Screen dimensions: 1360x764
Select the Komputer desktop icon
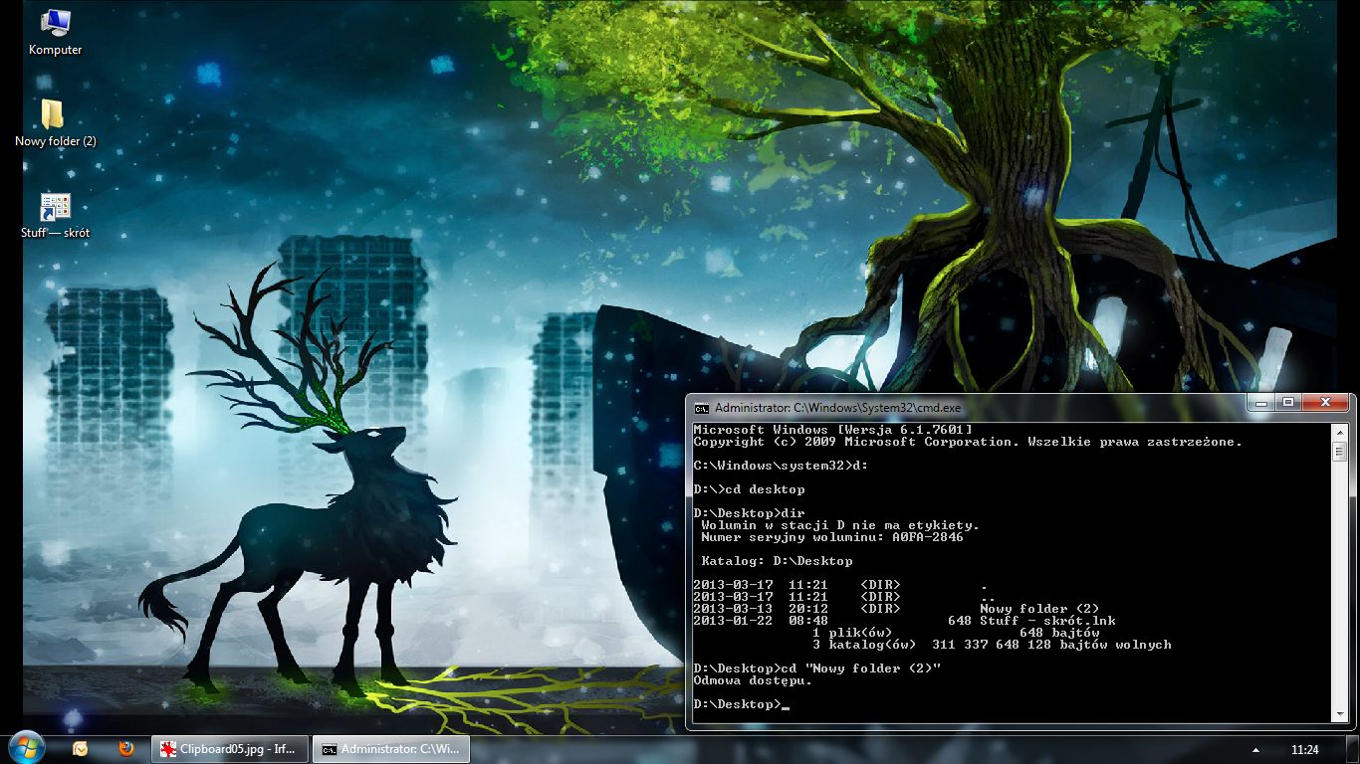55,32
